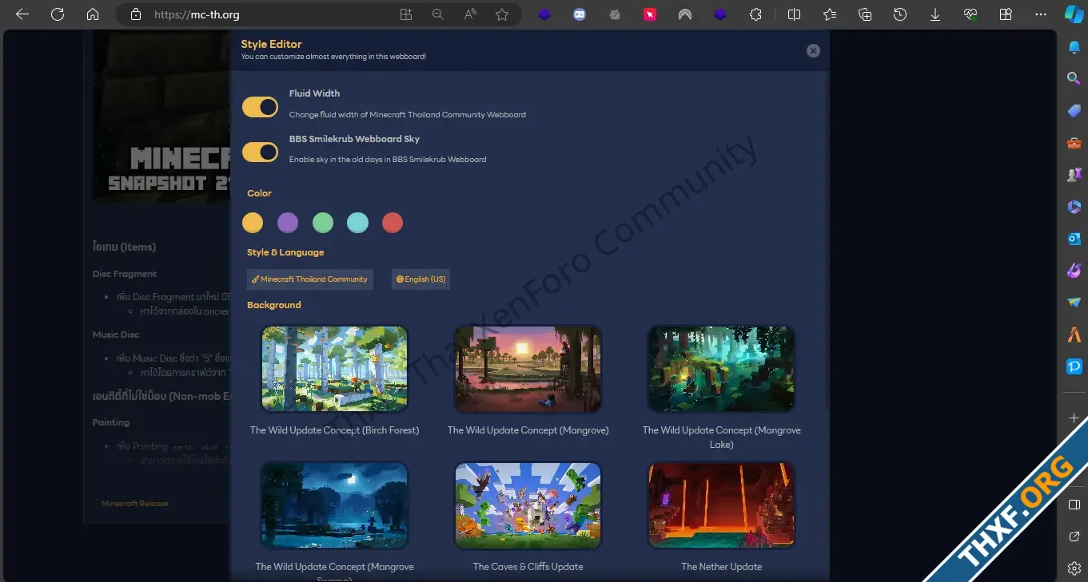Open the sidebar notifications bell
The image size is (1088, 582).
pos(1074,47)
